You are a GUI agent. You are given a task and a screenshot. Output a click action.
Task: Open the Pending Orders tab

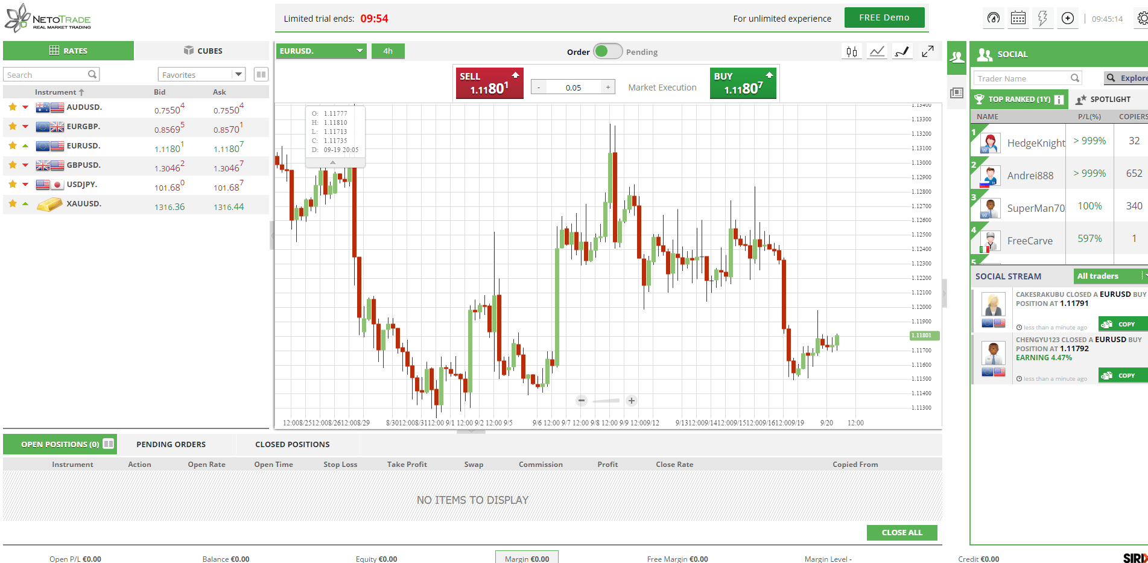pyautogui.click(x=171, y=444)
